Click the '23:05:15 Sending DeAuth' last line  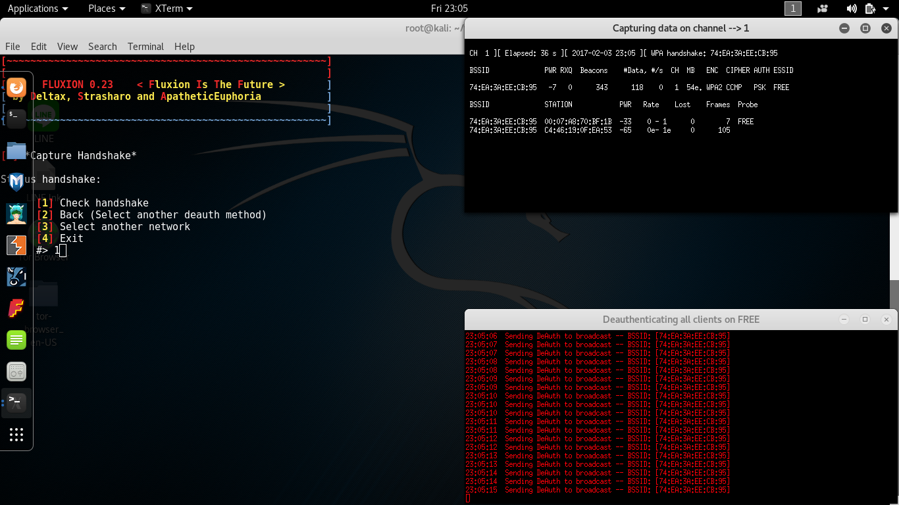click(598, 490)
